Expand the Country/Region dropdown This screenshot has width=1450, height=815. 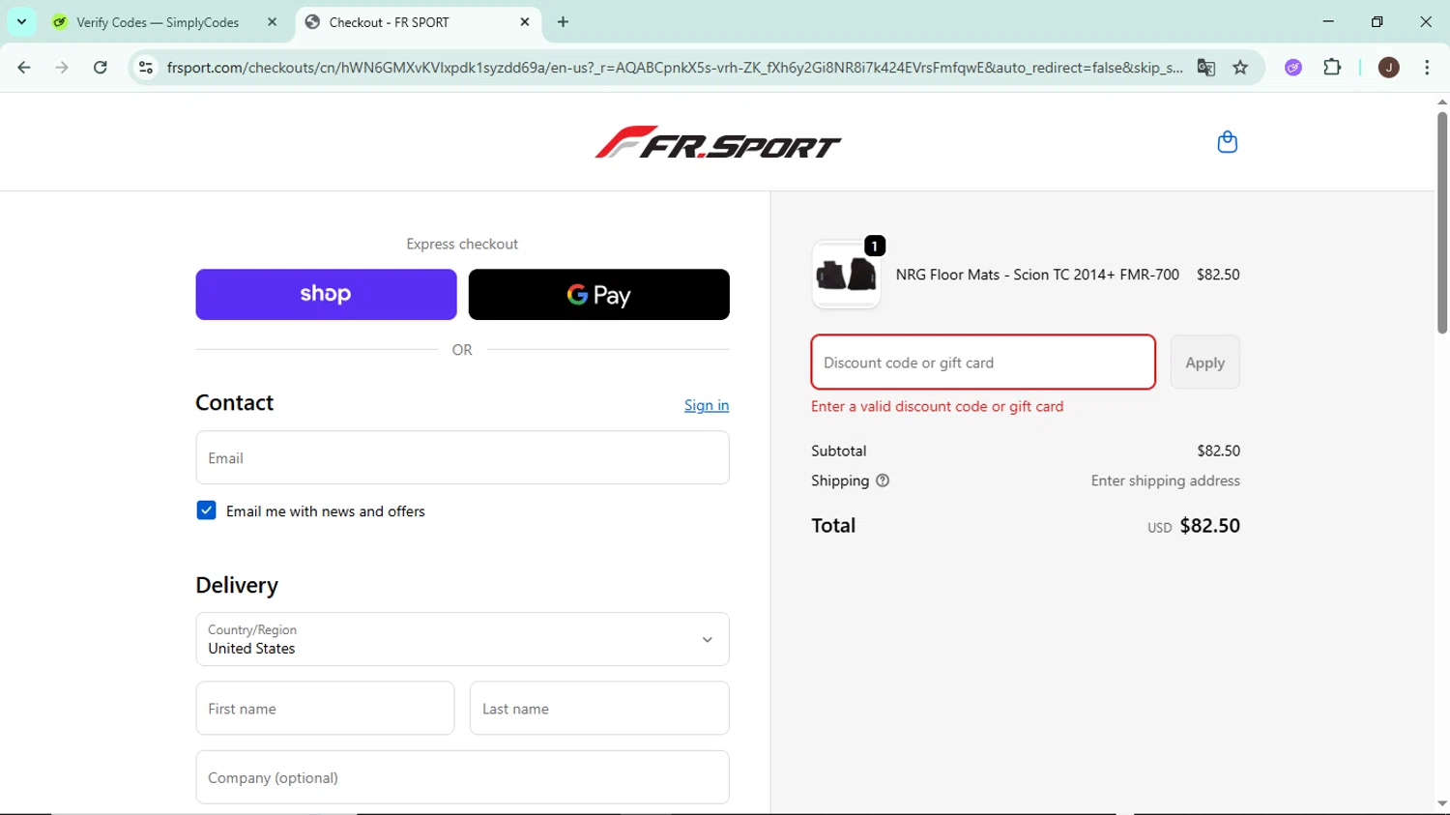pyautogui.click(x=462, y=639)
